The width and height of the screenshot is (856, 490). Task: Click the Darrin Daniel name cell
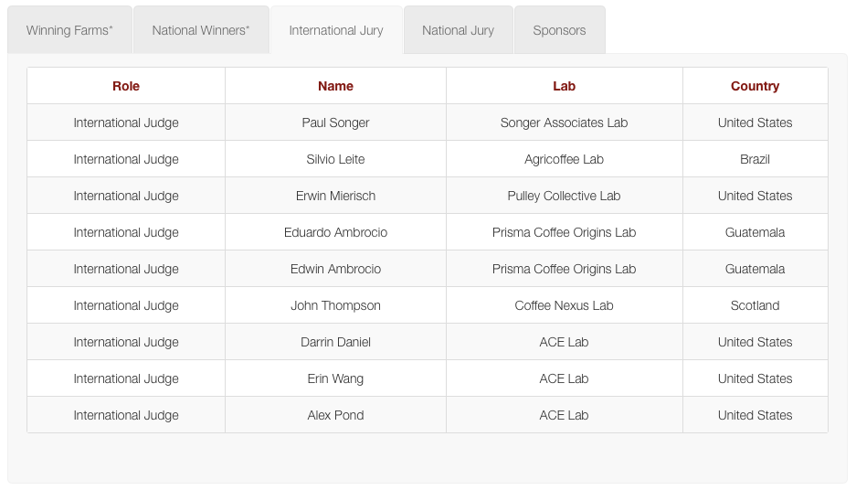[336, 342]
